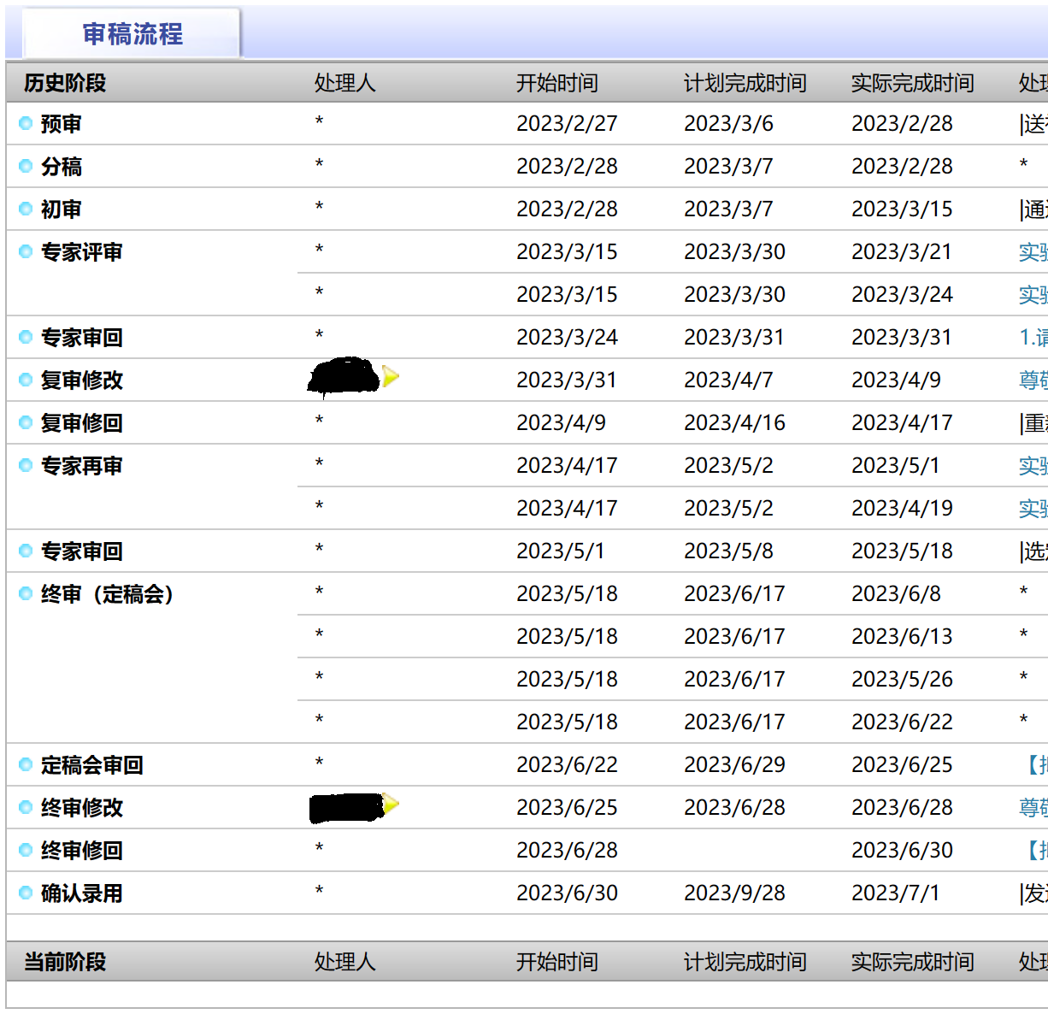
Task: Open the blue comment link in 终审修改 row
Action: tap(1033, 808)
